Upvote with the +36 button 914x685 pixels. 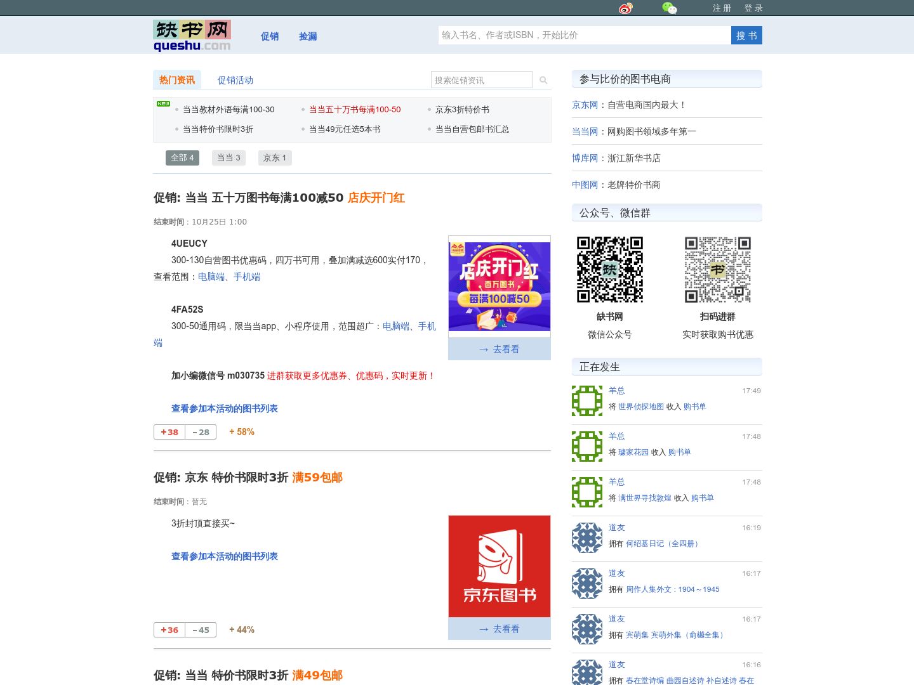pyautogui.click(x=169, y=630)
